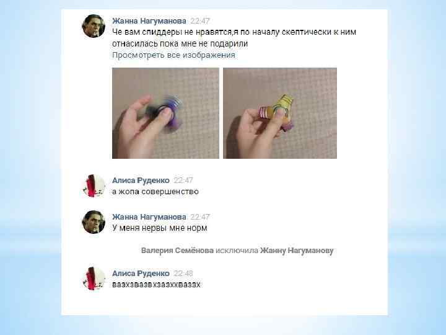
Task: Select the message starting 'Че вам спиддеры'
Action: point(234,38)
